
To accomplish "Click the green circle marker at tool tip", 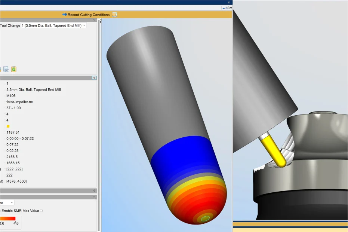I will pyautogui.click(x=205, y=219).
